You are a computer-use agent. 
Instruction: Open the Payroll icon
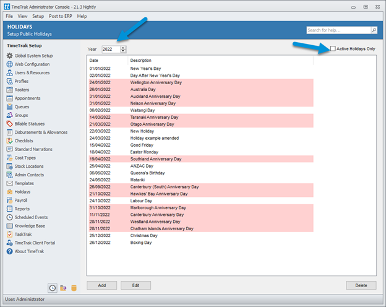coord(9,200)
